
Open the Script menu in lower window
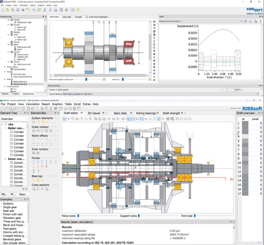click(77, 104)
